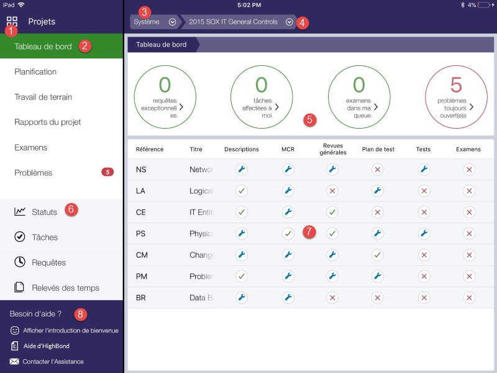Click green checkmark for CM Plan de test
The image size is (497, 373).
[378, 255]
